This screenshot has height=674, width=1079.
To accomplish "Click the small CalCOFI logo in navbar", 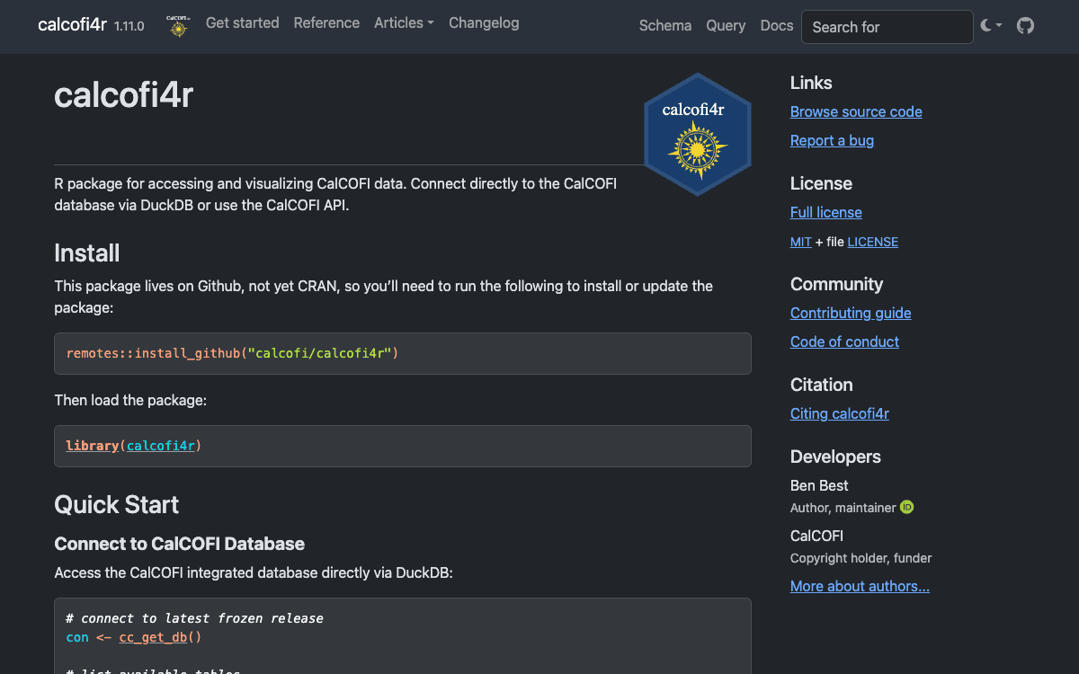I will [178, 25].
